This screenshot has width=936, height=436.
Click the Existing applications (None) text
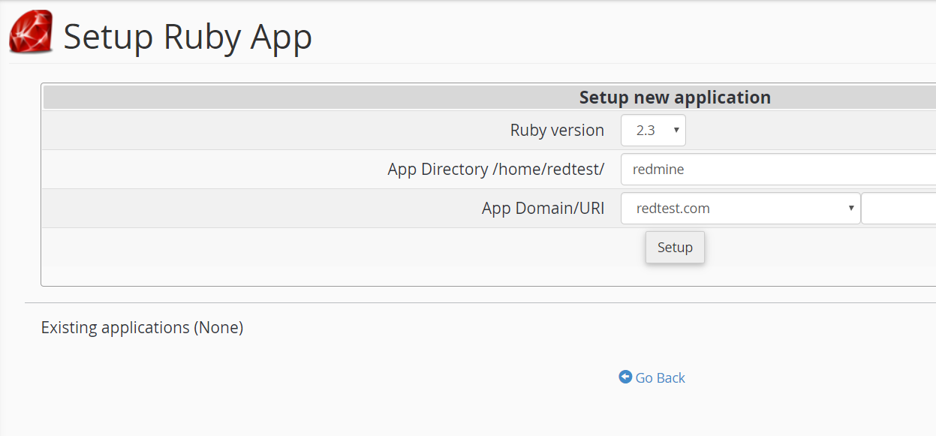click(x=142, y=328)
